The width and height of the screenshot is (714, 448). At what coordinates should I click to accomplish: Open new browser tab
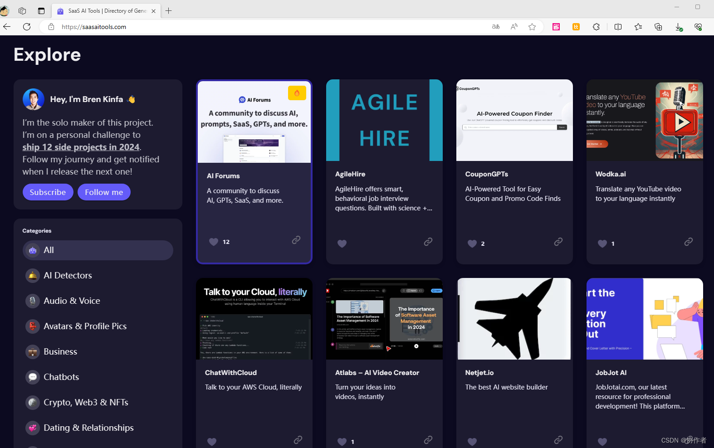pos(169,11)
